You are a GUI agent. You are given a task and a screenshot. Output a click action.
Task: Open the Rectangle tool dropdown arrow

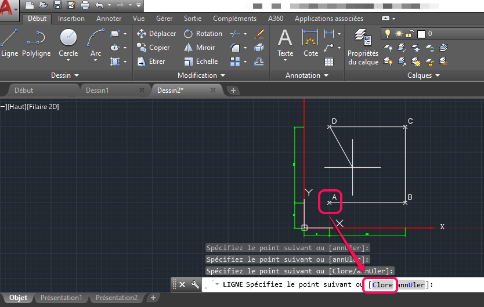(125, 34)
